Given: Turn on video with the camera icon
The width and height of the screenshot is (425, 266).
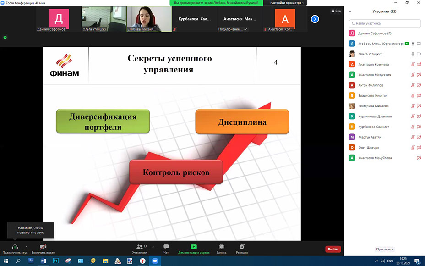Looking at the screenshot, I should point(43,247).
